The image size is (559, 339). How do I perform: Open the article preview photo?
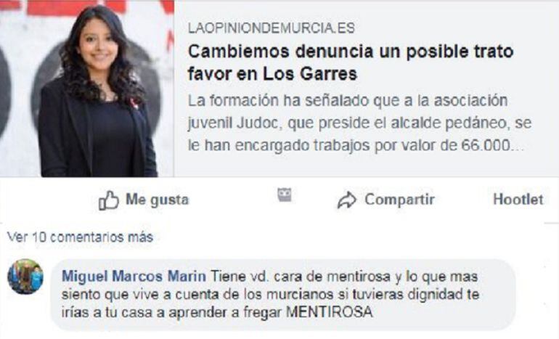tap(87, 89)
